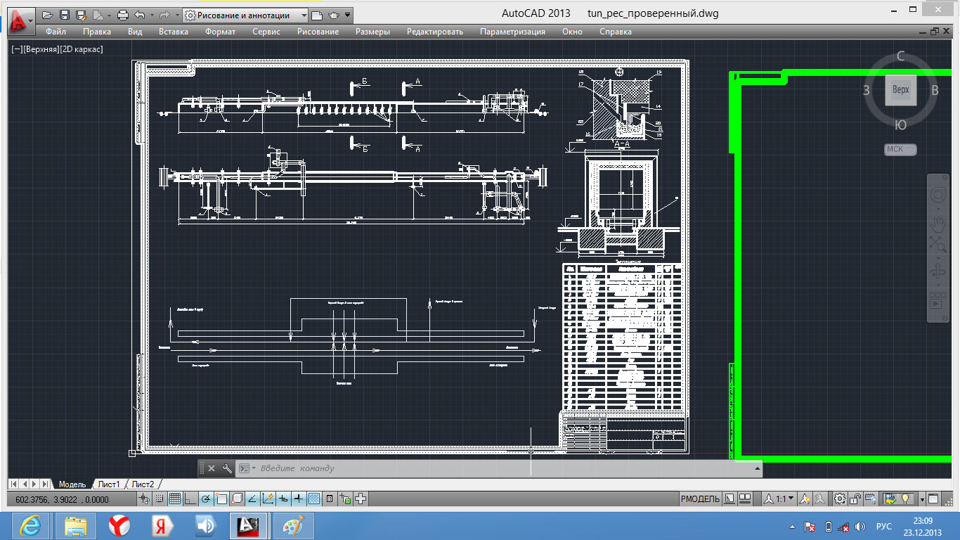Open the Редактировать menu
The width and height of the screenshot is (960, 540).
pos(435,32)
